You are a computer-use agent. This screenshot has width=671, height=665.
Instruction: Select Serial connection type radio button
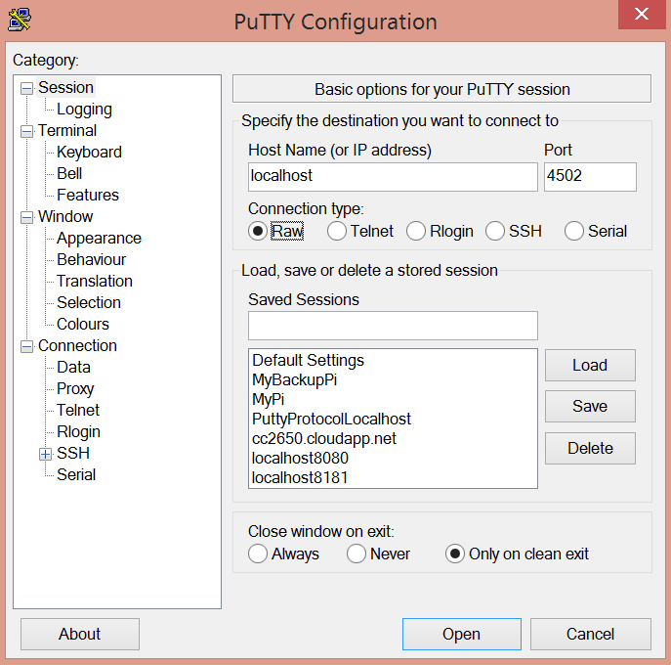[574, 231]
